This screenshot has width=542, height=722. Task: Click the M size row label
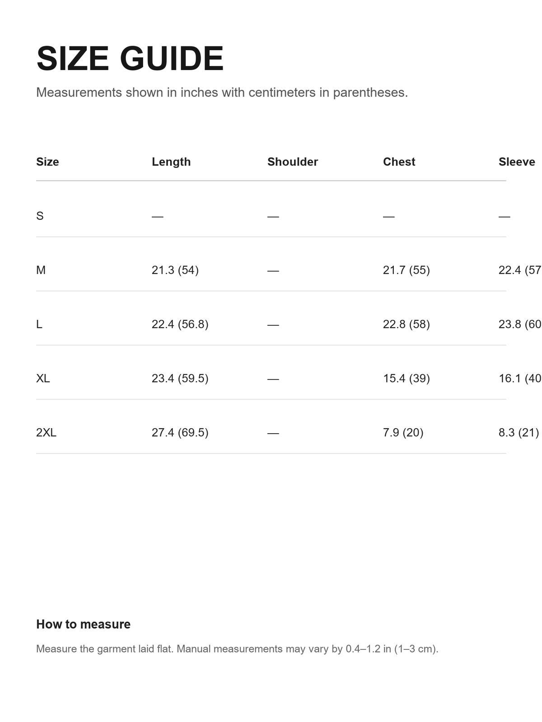41,270
